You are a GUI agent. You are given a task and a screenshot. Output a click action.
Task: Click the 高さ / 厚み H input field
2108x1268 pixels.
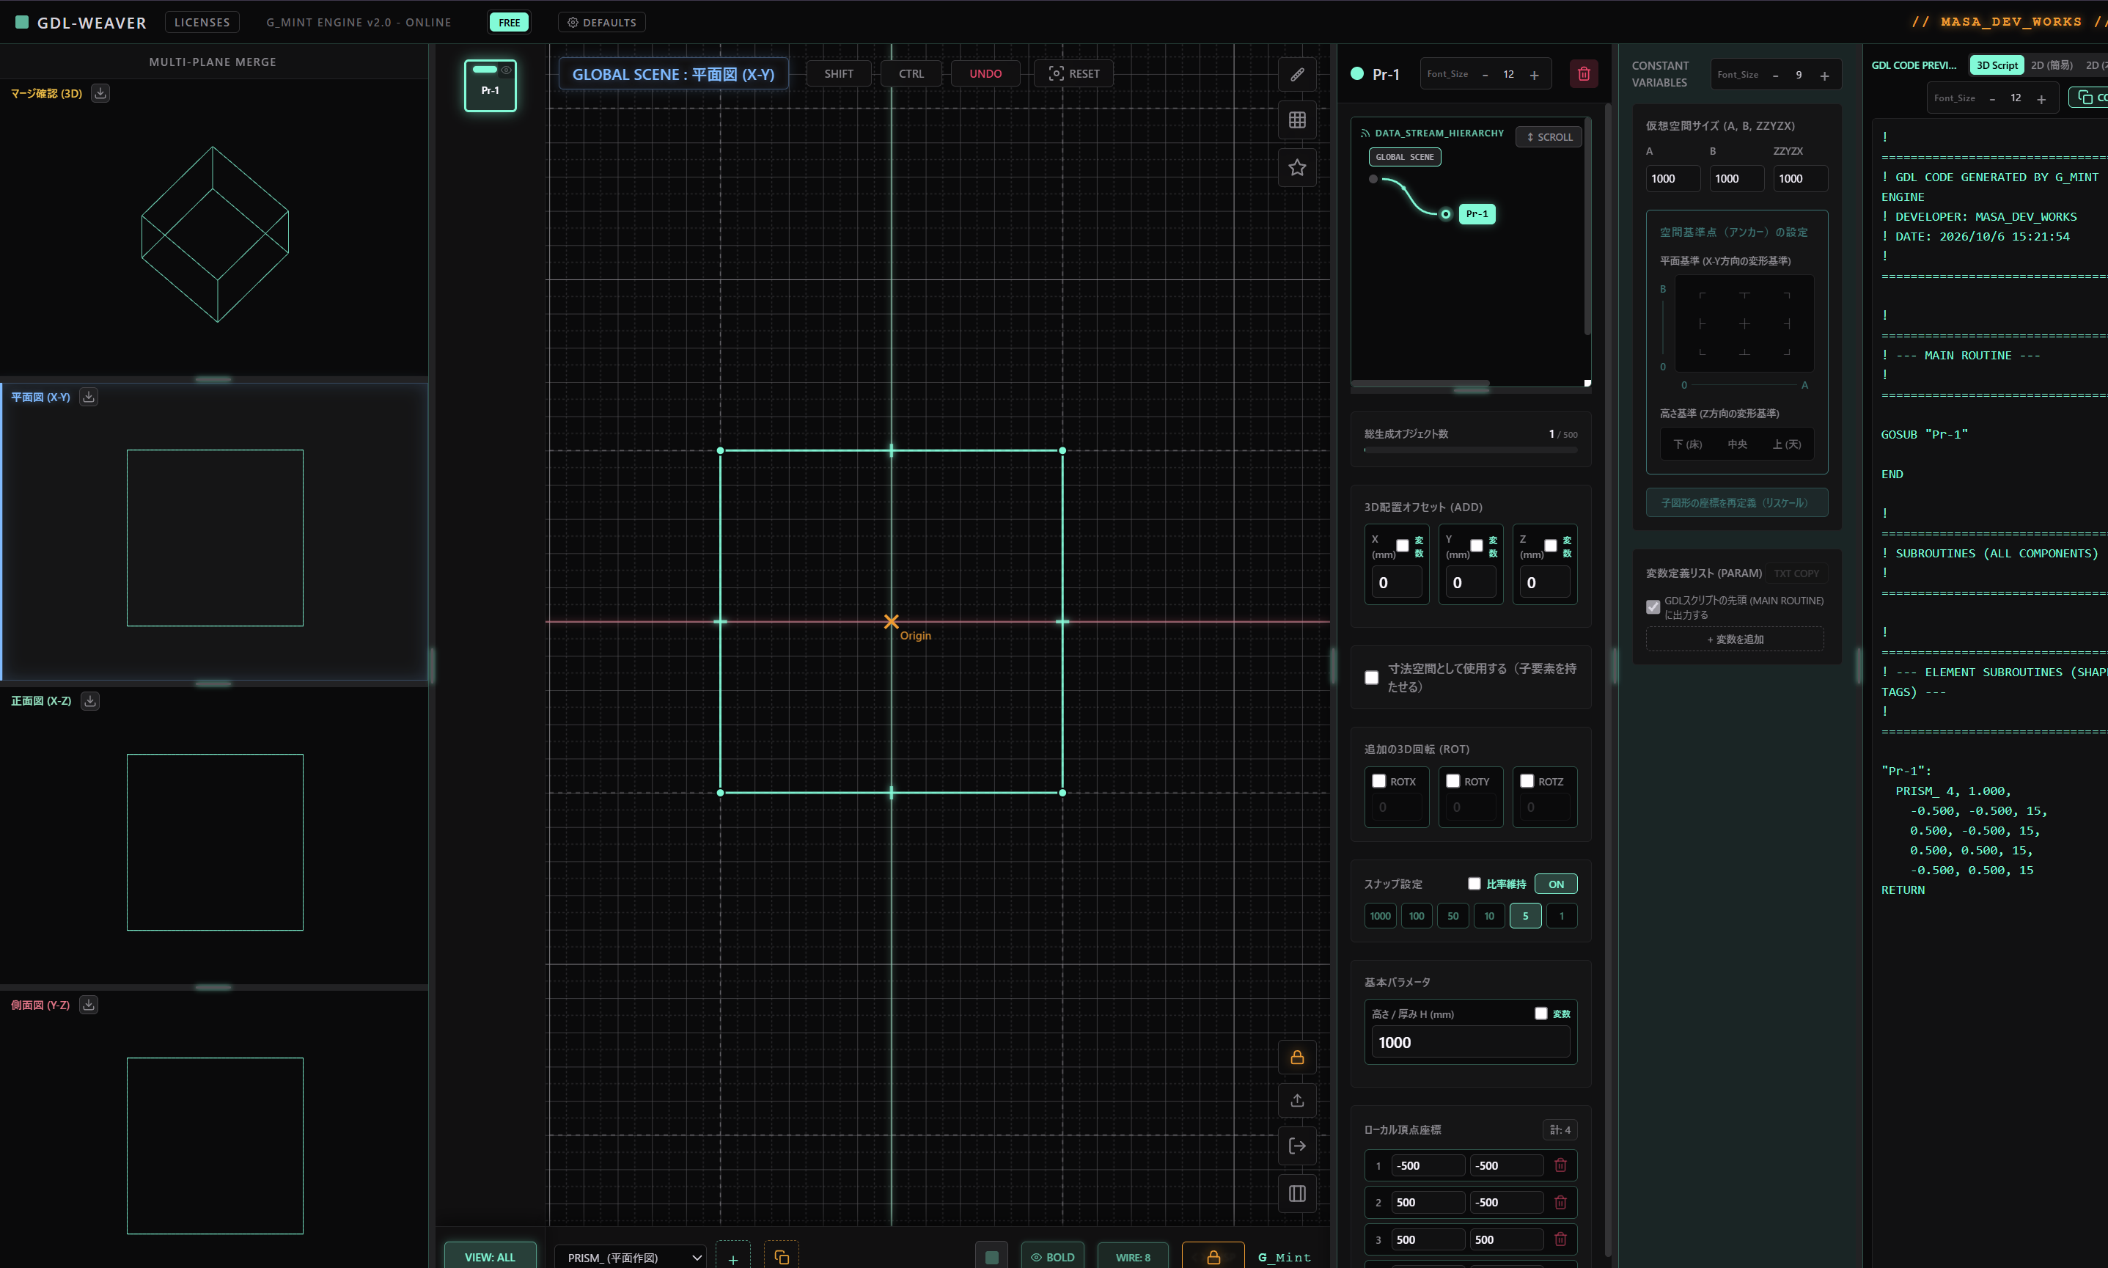(1470, 1042)
